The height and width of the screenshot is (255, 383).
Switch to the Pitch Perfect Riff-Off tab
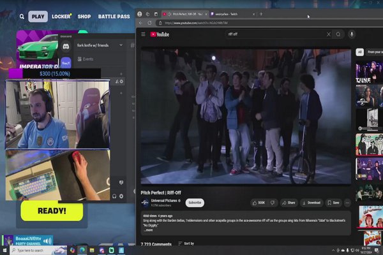[184, 14]
